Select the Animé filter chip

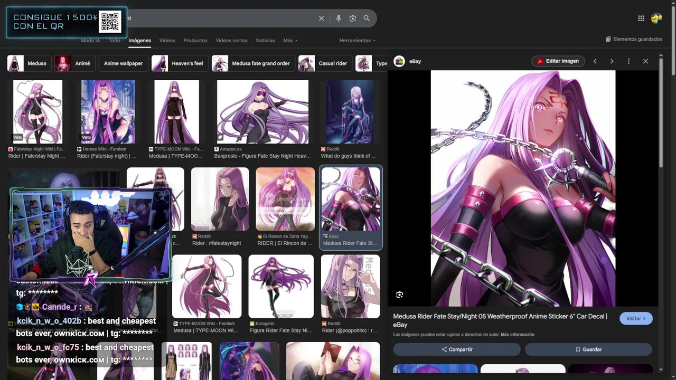[x=75, y=63]
